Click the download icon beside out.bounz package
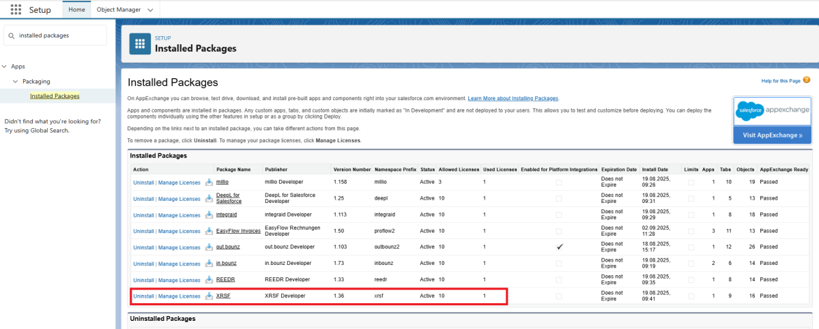The height and width of the screenshot is (329, 819). (209, 247)
